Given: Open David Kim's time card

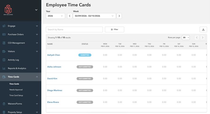Looking at the screenshot, I should [52, 78].
